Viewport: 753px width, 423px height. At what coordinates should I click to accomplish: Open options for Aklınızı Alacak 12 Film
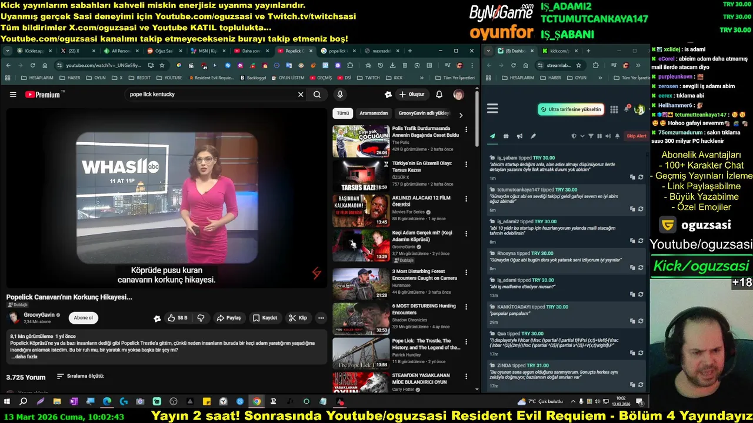[x=467, y=199]
